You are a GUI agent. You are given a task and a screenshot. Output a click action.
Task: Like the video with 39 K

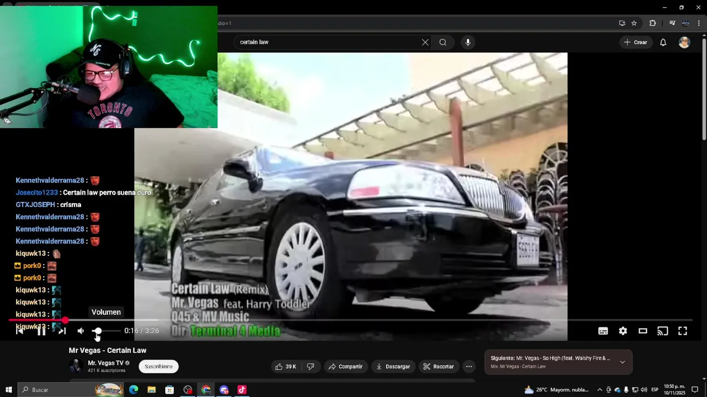(286, 367)
